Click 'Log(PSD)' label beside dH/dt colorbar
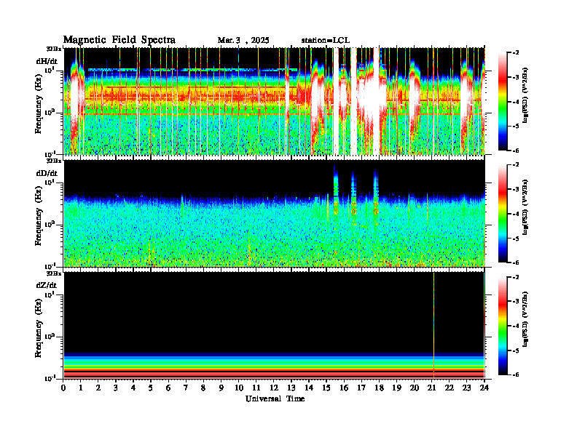 point(525,95)
